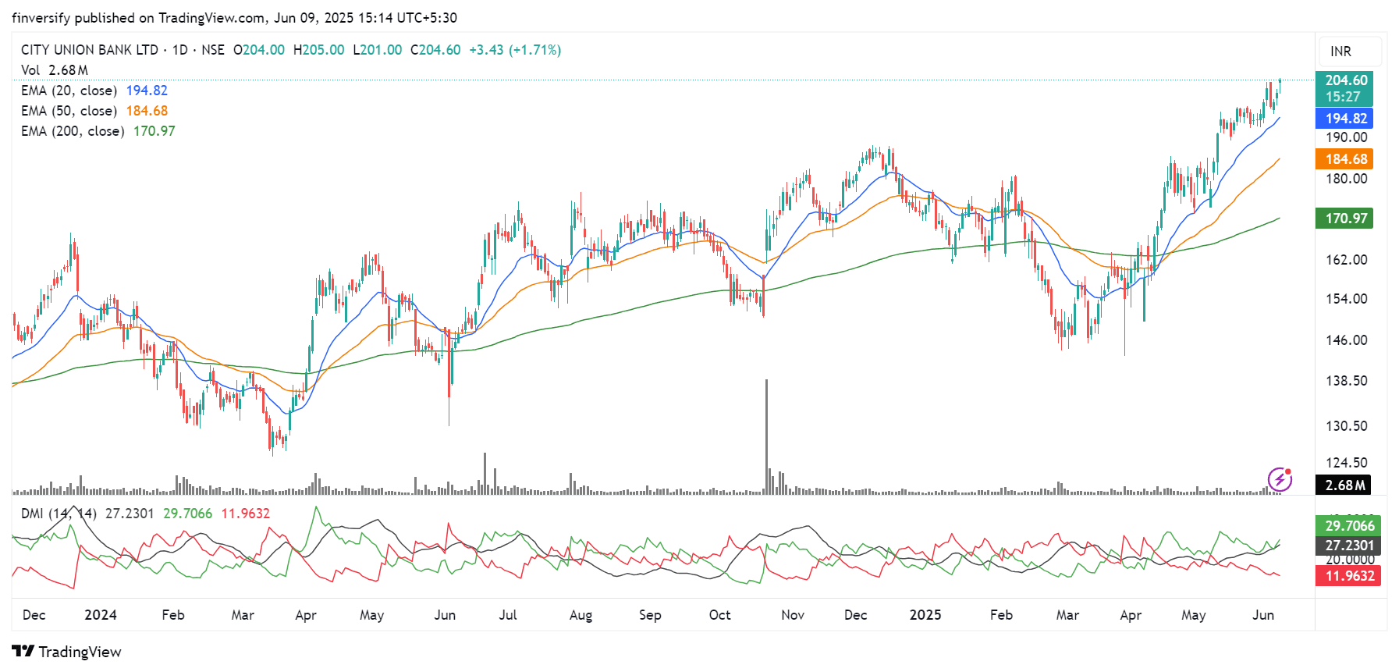
Task: Click the green 204.60 current price label
Action: point(1344,88)
